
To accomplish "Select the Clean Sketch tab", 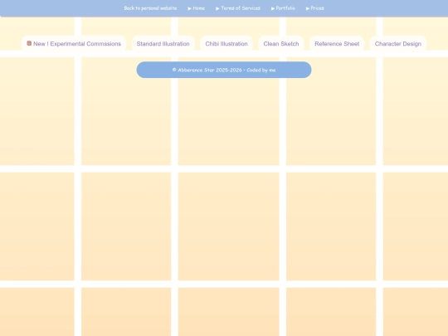I will click(x=281, y=44).
